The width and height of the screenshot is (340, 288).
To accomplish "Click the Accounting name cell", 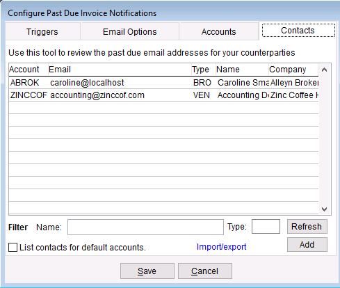I will pyautogui.click(x=243, y=95).
